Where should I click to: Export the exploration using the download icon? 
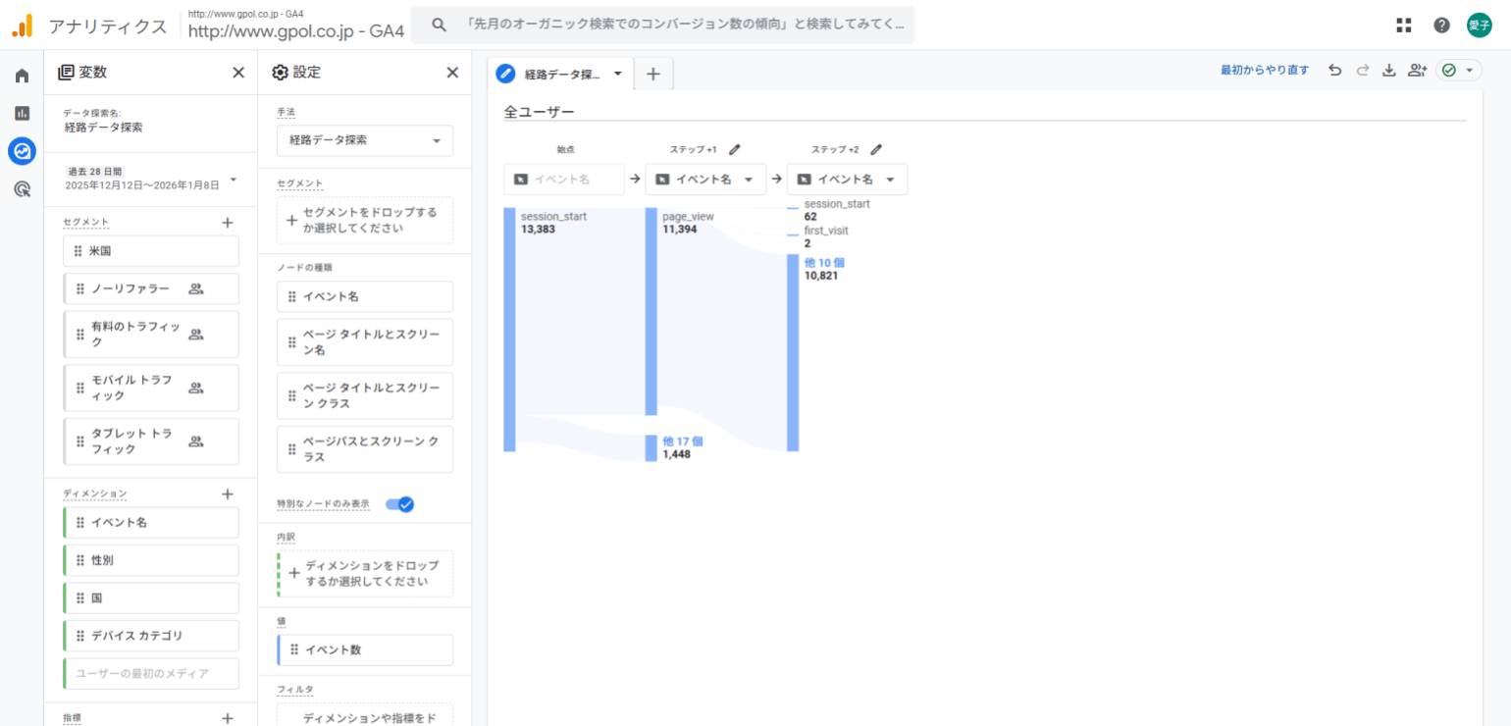point(1389,70)
